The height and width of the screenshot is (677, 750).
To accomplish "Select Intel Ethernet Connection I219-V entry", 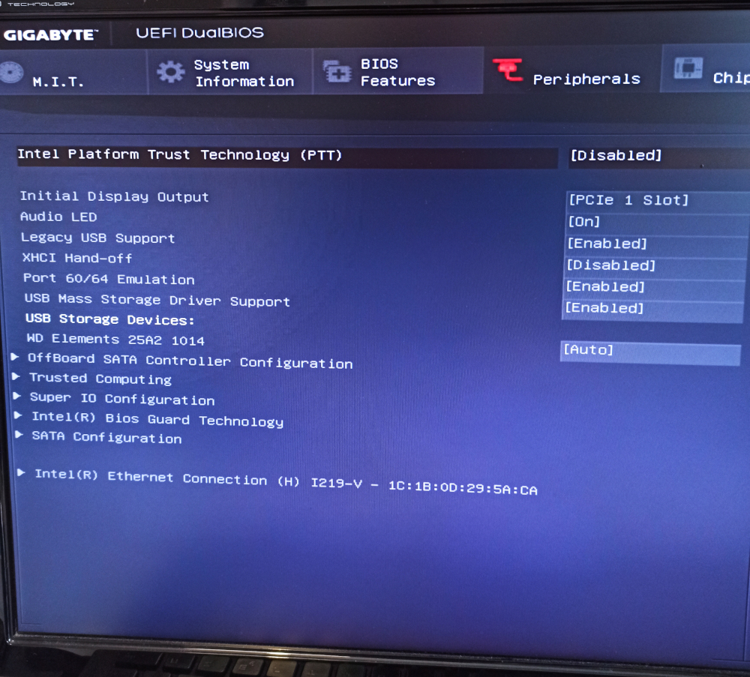I will (x=285, y=483).
